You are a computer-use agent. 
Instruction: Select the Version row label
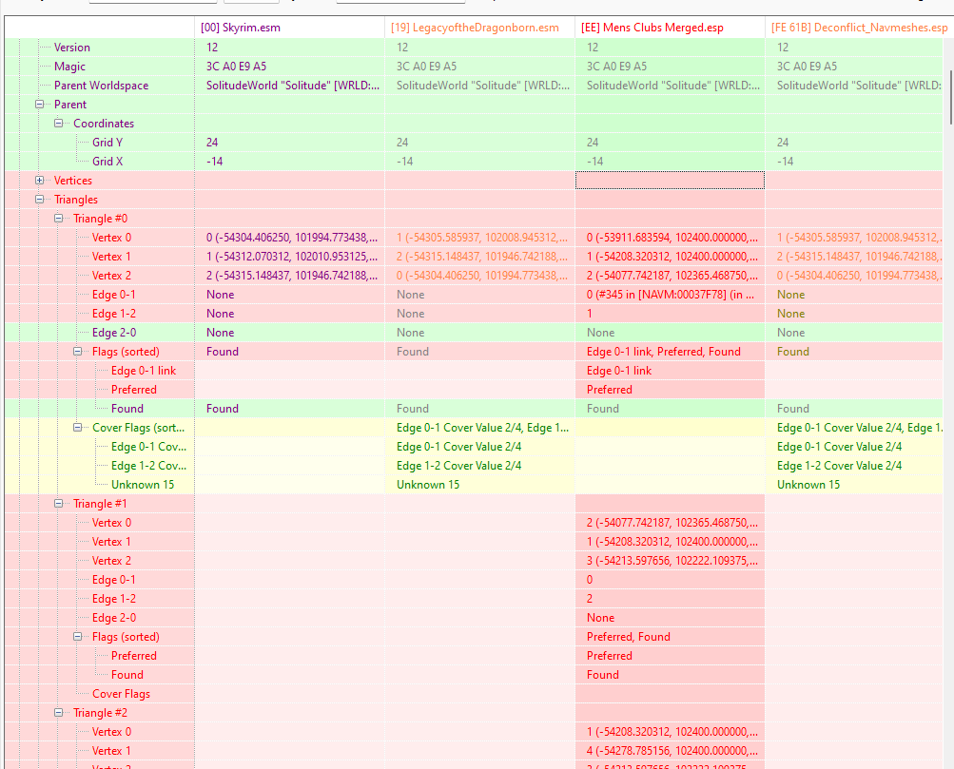(71, 48)
